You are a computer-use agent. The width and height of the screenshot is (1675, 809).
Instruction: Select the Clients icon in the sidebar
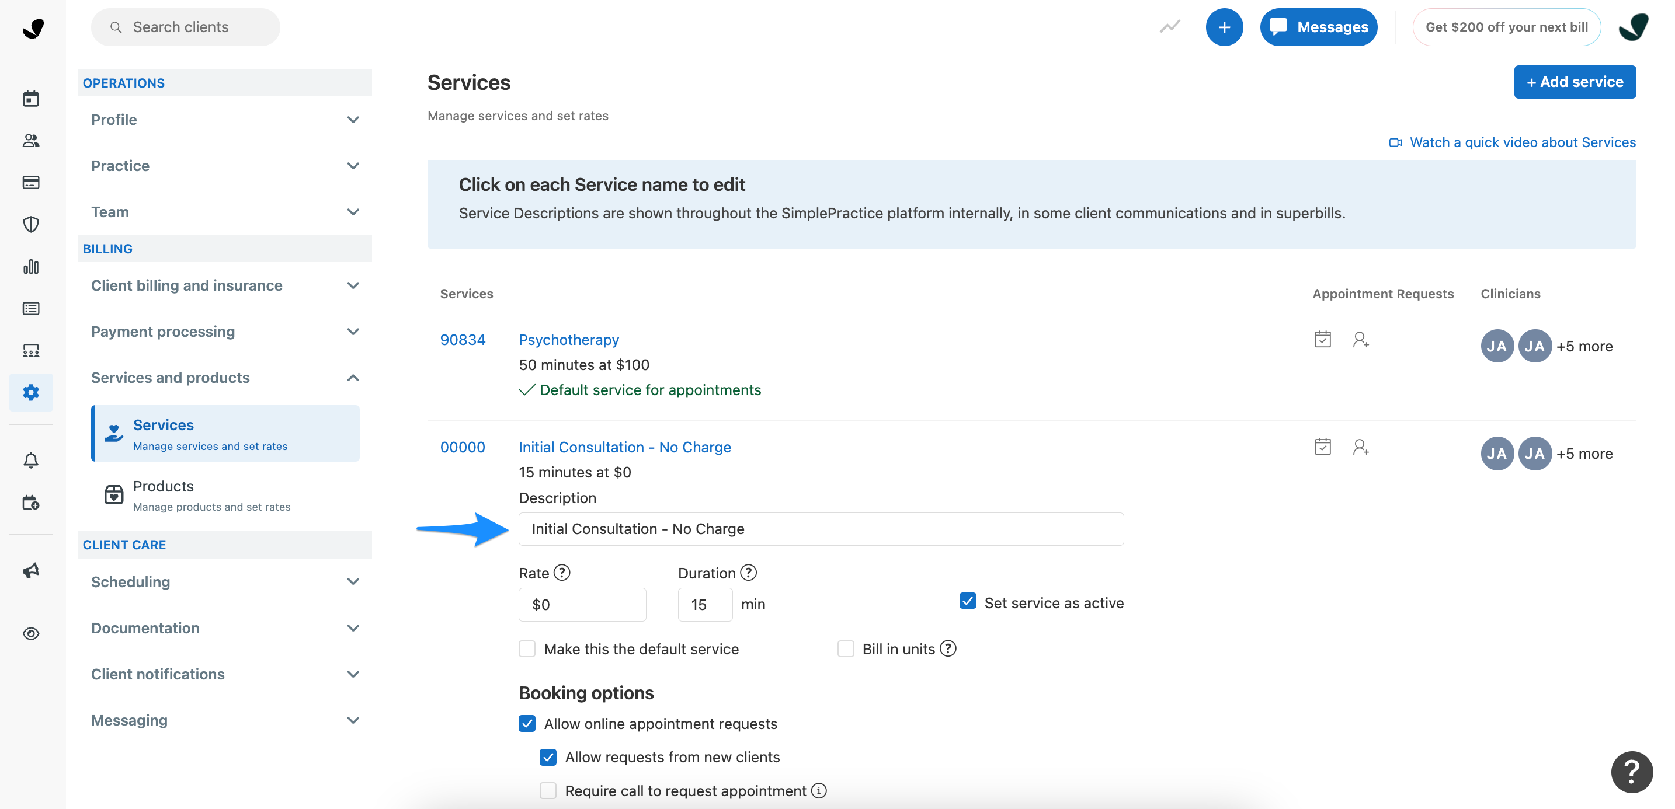[x=30, y=140]
